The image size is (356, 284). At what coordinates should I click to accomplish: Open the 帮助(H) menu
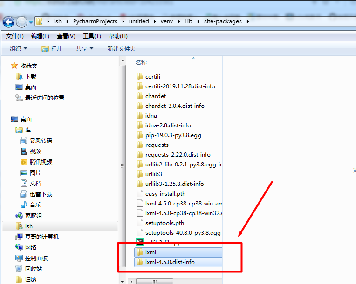point(118,36)
